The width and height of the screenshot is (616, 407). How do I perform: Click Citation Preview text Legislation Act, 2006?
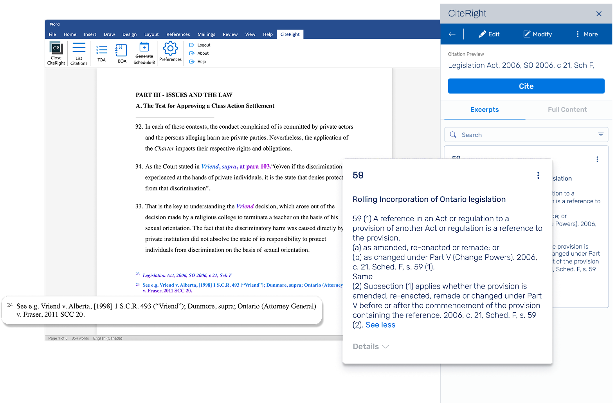[521, 65]
